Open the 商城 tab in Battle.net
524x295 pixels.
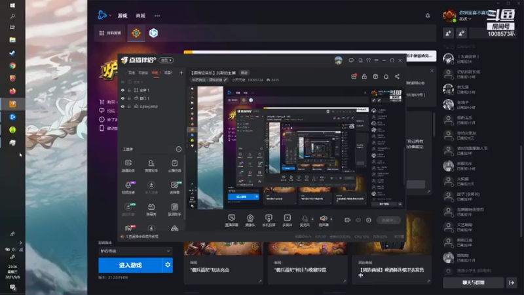coord(140,16)
